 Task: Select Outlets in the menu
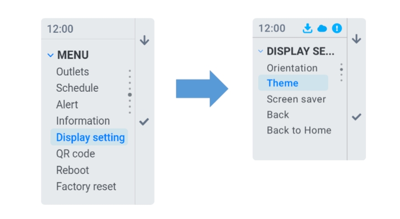tap(72, 72)
